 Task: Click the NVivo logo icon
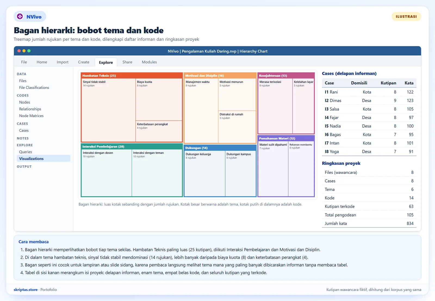[20, 17]
